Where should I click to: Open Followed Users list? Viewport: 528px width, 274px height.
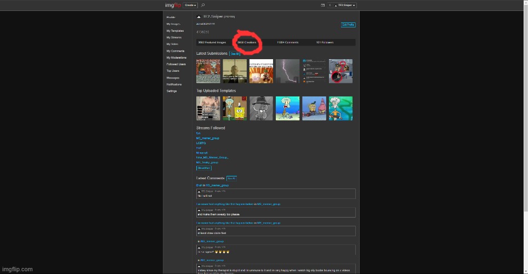[x=176, y=64]
